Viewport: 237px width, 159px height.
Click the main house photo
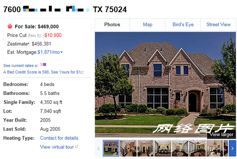[166, 85]
